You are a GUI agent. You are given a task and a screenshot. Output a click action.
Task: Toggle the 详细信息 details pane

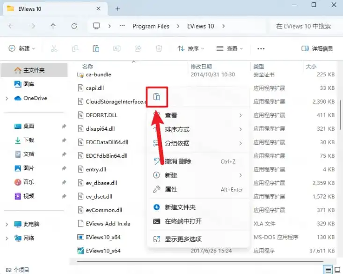pos(317,48)
